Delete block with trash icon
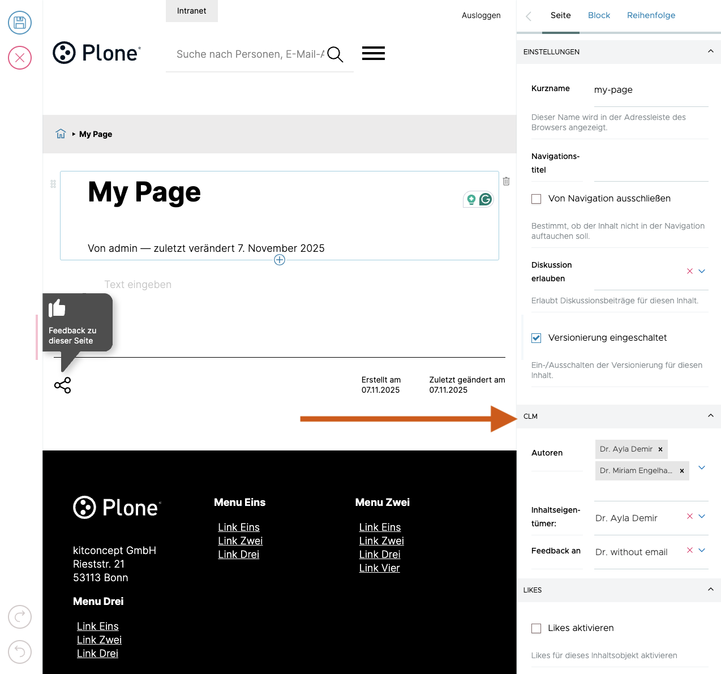The image size is (721, 674). coord(507,181)
